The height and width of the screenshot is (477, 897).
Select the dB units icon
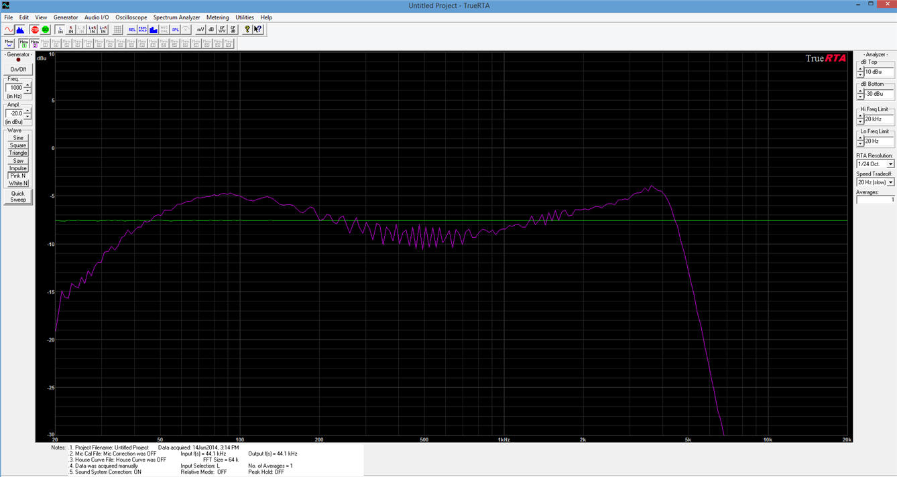tap(211, 29)
